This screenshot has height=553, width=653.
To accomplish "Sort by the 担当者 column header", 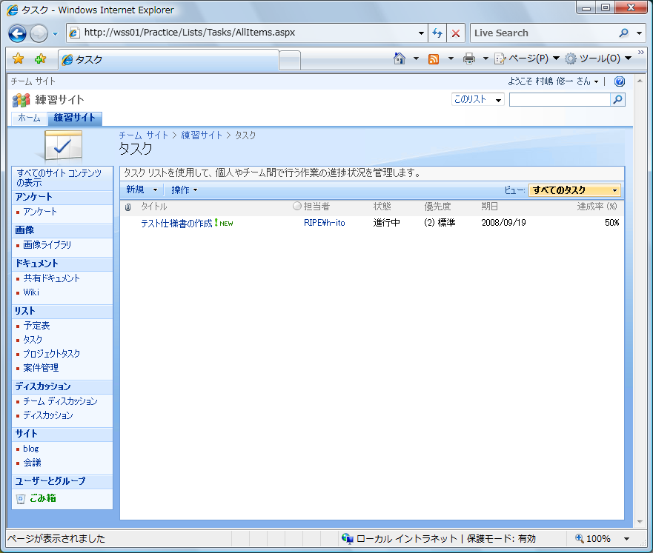I will (x=316, y=207).
